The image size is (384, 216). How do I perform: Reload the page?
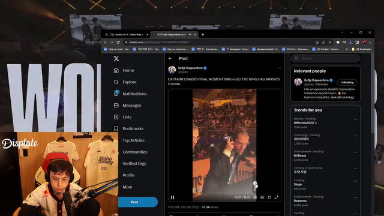pos(118,42)
